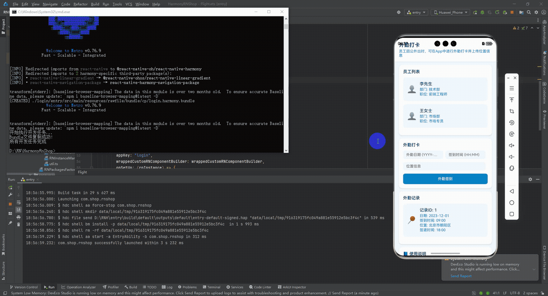The height and width of the screenshot is (296, 548).
Task: Open the Project side tool window
Action: click(x=4, y=26)
